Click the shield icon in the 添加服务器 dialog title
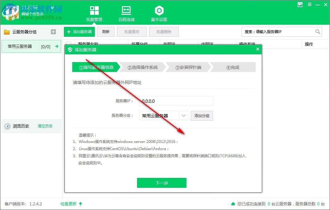 pyautogui.click(x=70, y=49)
